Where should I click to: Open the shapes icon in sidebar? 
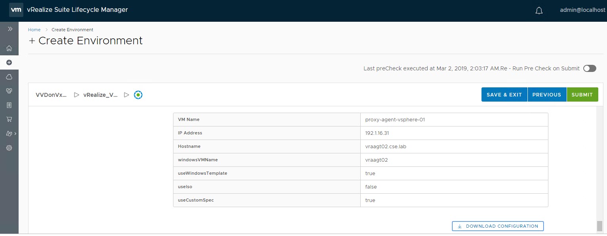tap(9, 134)
